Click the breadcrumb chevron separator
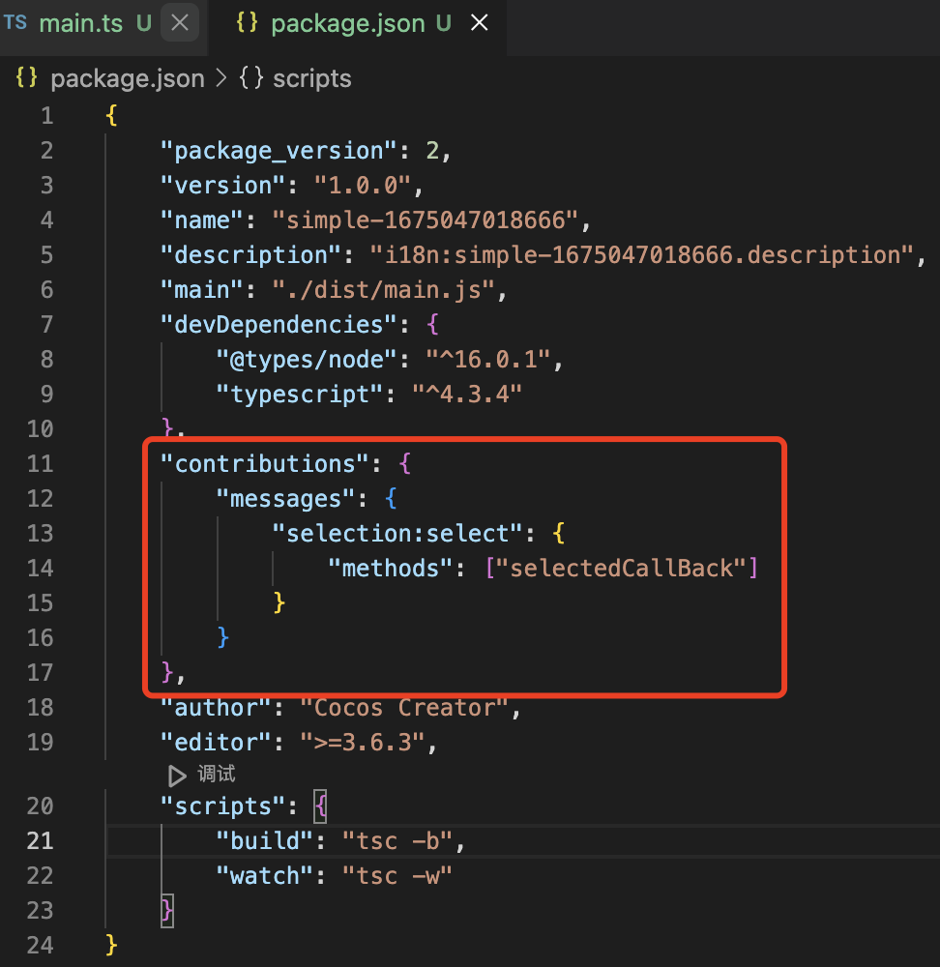Screen dimensions: 940x967 221,79
